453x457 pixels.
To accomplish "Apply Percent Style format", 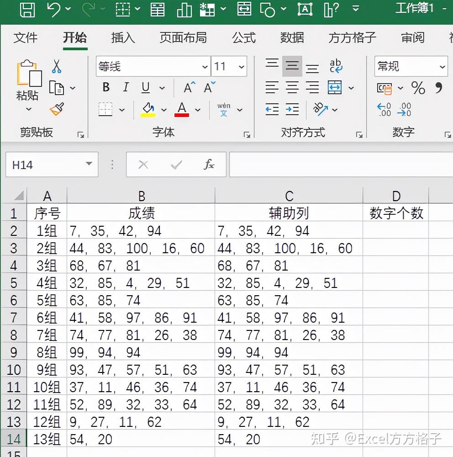I will (418, 88).
